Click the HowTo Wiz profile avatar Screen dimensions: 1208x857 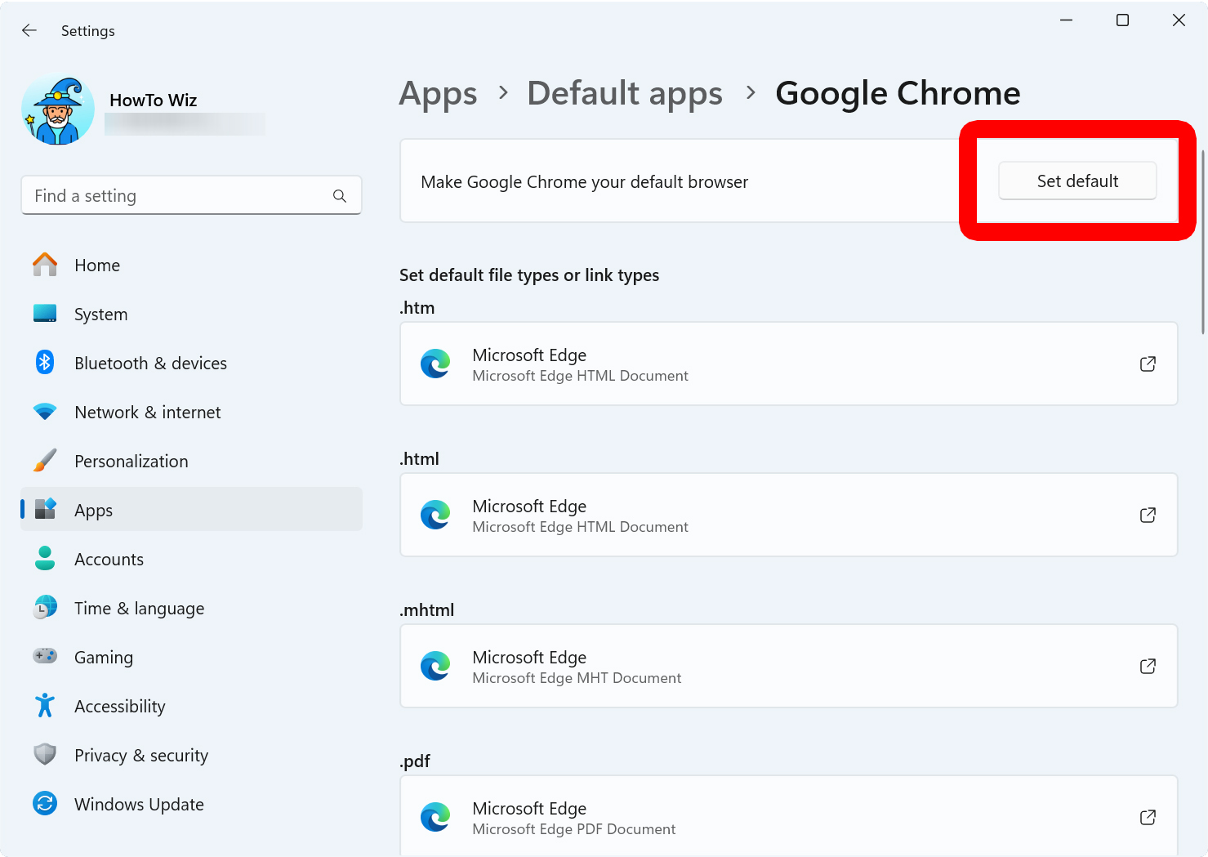(x=57, y=108)
